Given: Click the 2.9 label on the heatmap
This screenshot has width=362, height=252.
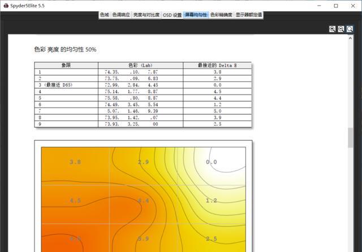Looking at the screenshot, I should tap(143, 162).
